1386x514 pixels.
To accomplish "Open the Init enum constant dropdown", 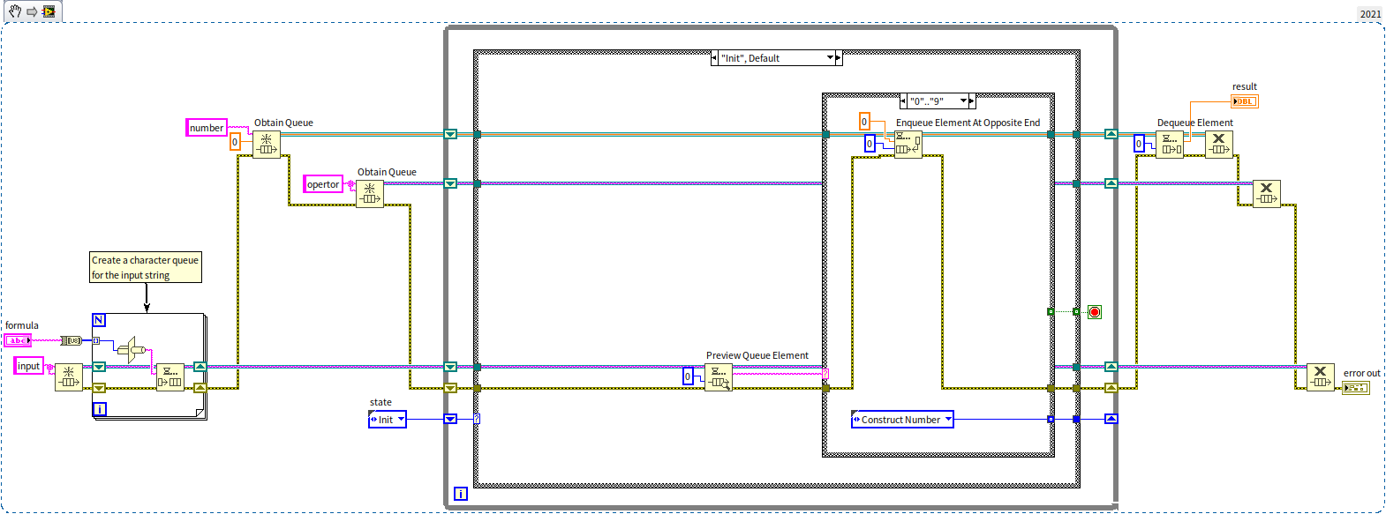I will coord(401,420).
